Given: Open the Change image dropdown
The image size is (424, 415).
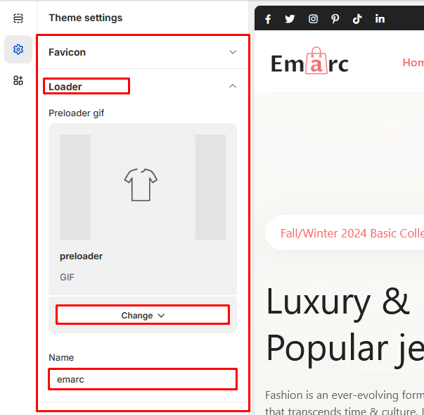Looking at the screenshot, I should click(x=143, y=316).
